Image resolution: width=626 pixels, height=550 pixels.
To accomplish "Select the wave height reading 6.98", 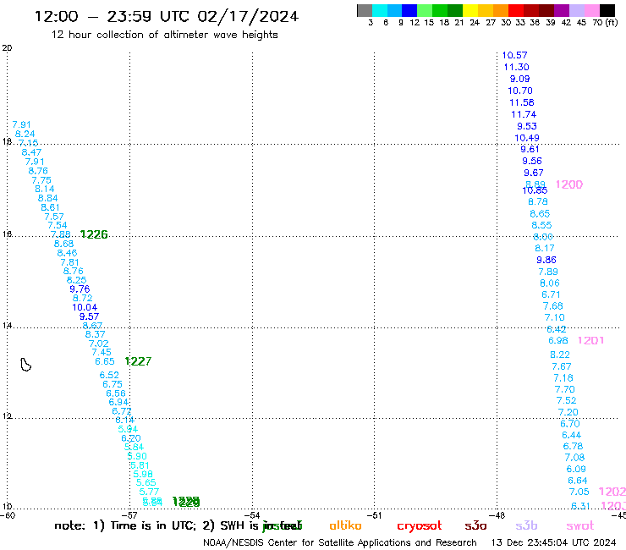I will tap(557, 341).
